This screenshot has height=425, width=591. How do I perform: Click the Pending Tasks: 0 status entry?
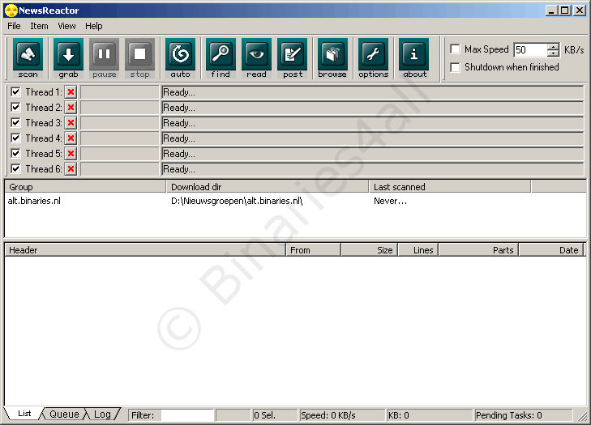523,415
